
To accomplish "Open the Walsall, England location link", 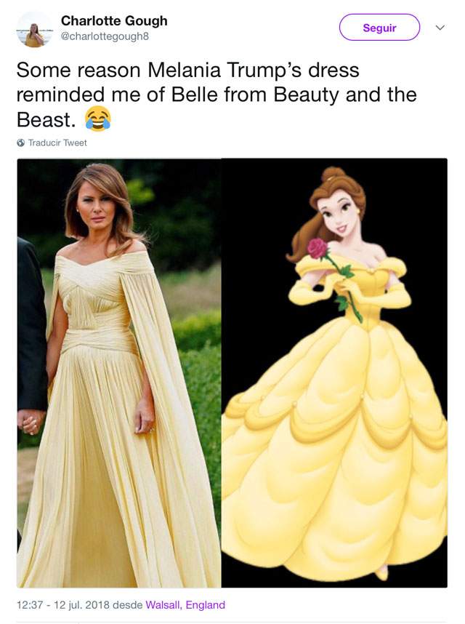I will click(x=185, y=605).
